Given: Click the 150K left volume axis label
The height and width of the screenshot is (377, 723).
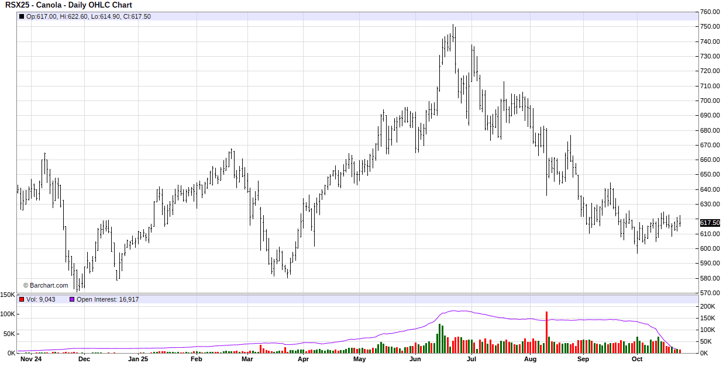Looking at the screenshot, I should tap(8, 295).
